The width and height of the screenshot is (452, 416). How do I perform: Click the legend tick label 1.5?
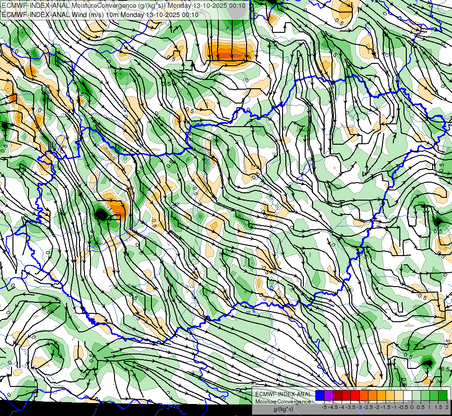[438, 407]
